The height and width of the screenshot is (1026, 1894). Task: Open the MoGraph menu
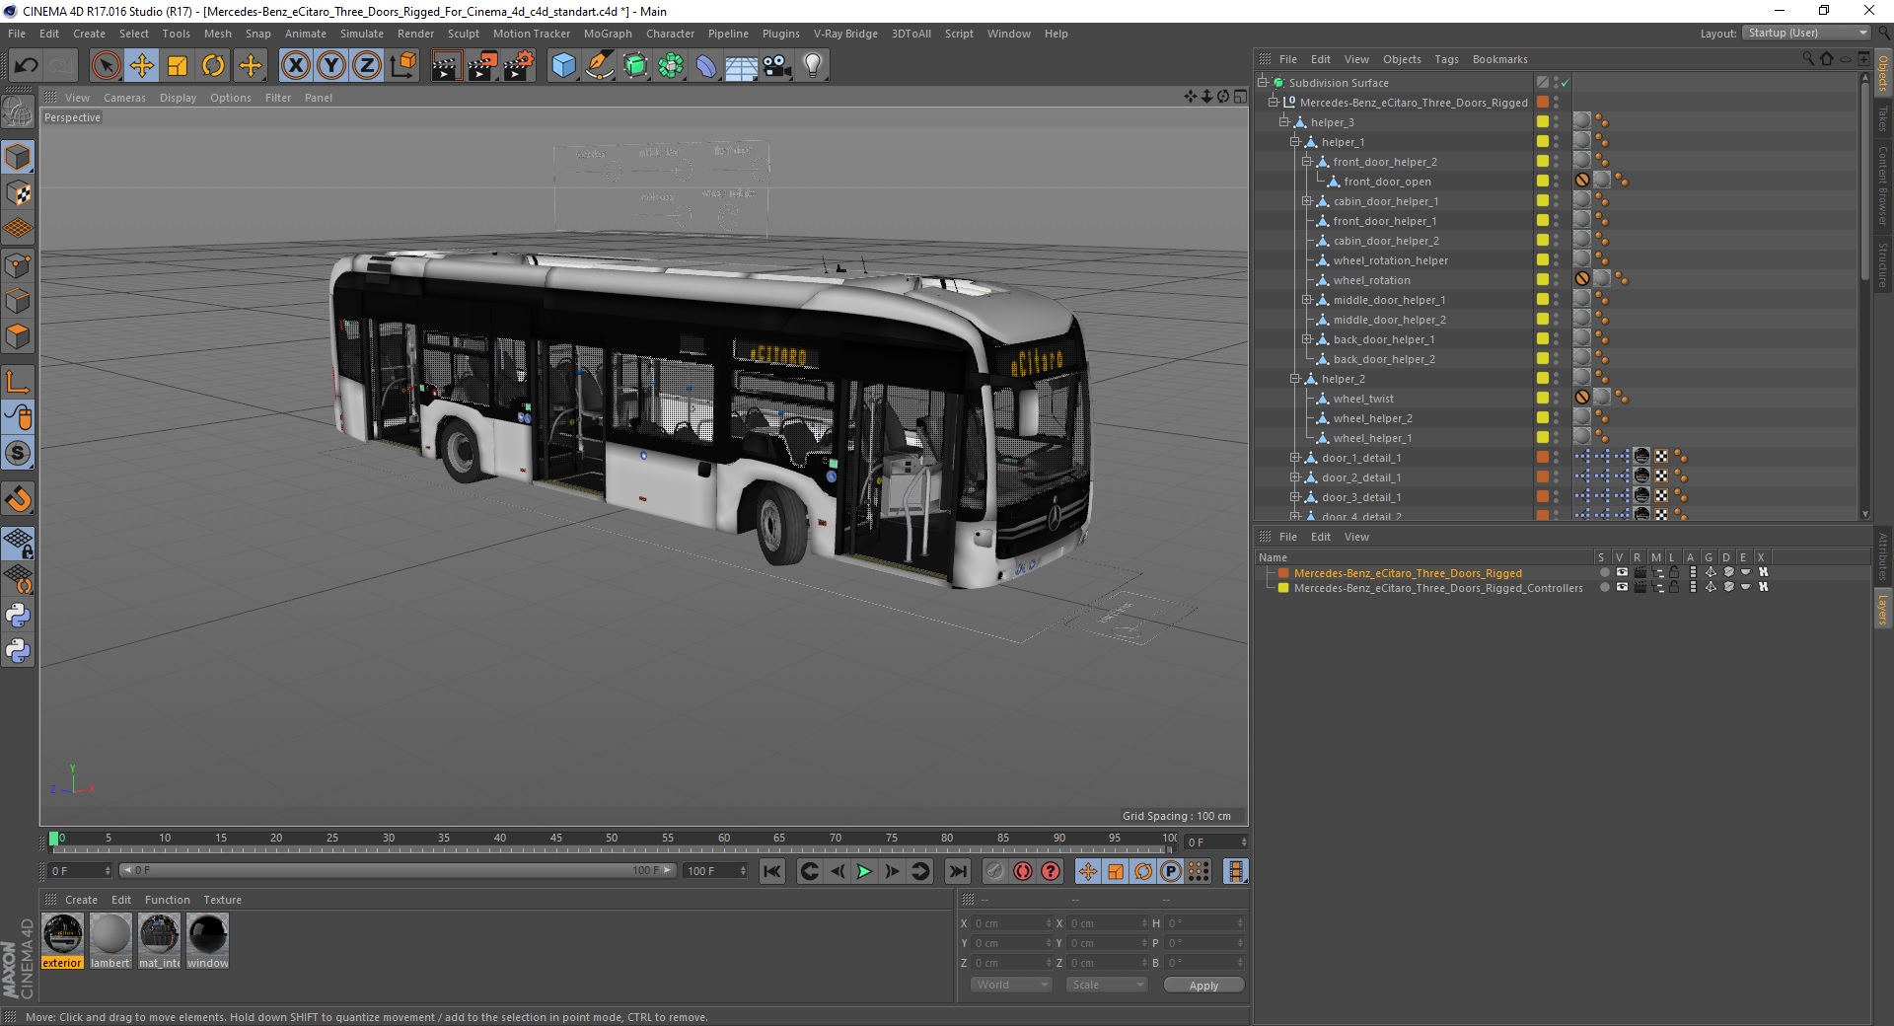click(608, 34)
